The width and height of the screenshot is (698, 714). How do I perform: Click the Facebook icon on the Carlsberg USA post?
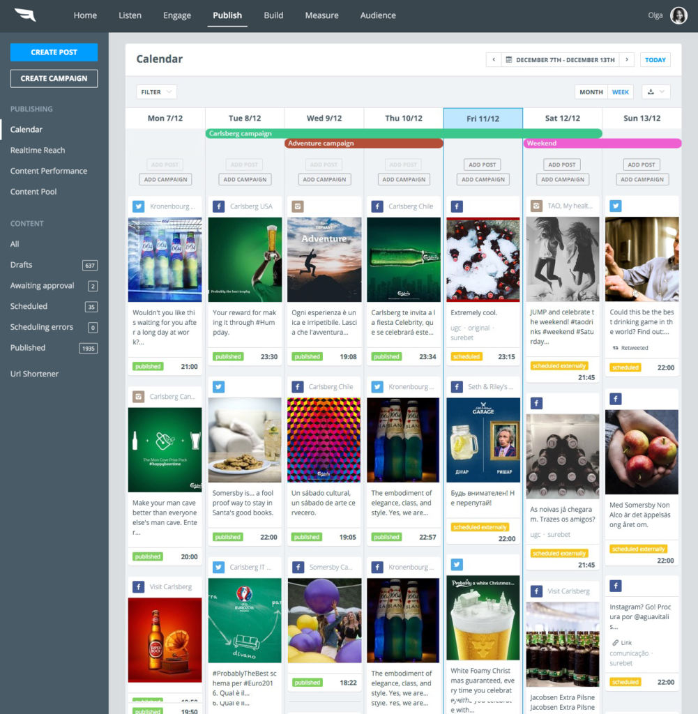click(218, 206)
